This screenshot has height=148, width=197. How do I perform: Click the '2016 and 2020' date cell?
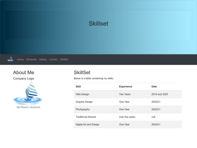(166, 94)
